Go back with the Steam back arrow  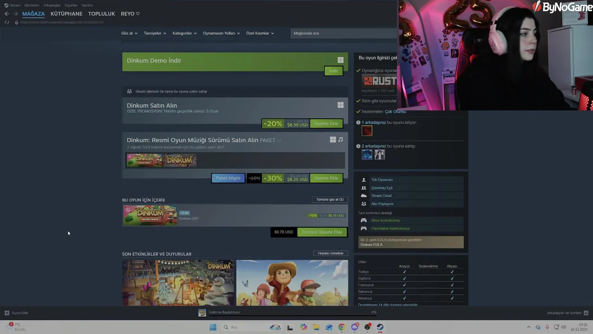tap(6, 14)
